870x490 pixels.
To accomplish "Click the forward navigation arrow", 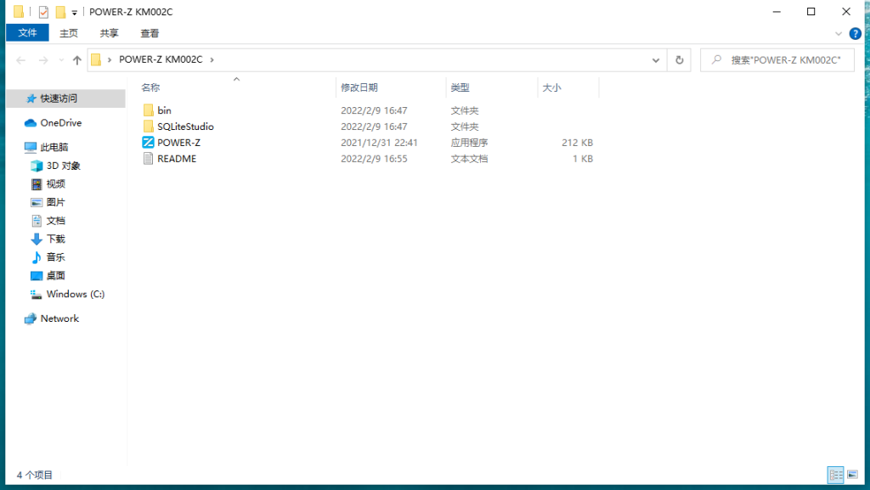I will coord(42,59).
